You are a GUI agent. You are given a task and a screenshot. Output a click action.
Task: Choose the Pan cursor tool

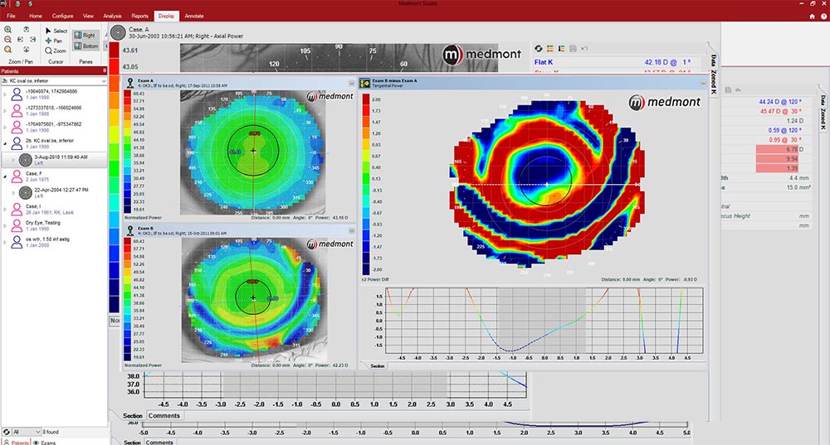pos(54,41)
